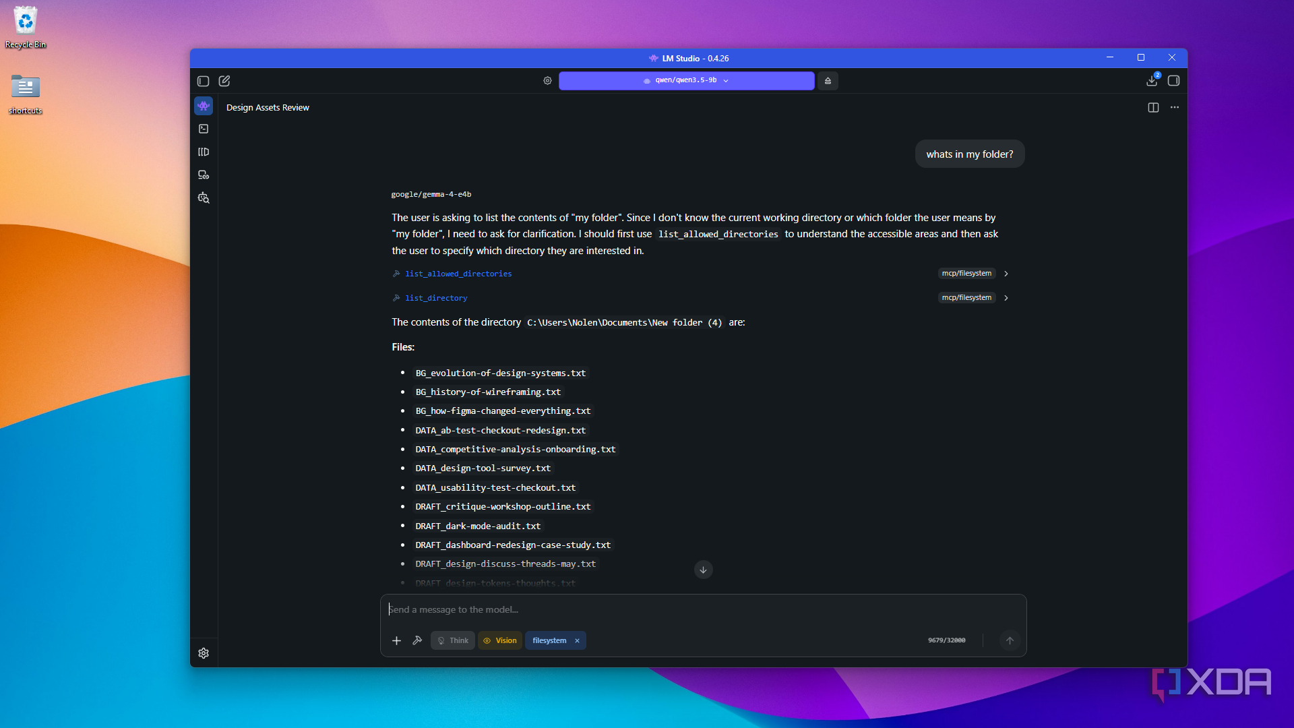Split the chat view

pyautogui.click(x=1153, y=108)
